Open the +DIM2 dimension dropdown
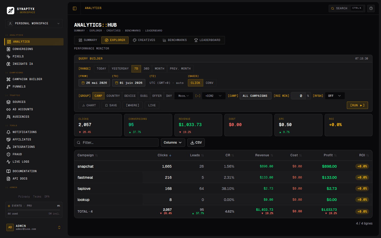The height and width of the screenshot is (238, 381). [214, 96]
